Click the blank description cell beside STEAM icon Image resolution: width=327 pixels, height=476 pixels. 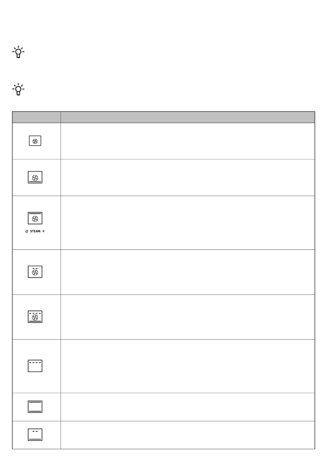click(x=188, y=223)
